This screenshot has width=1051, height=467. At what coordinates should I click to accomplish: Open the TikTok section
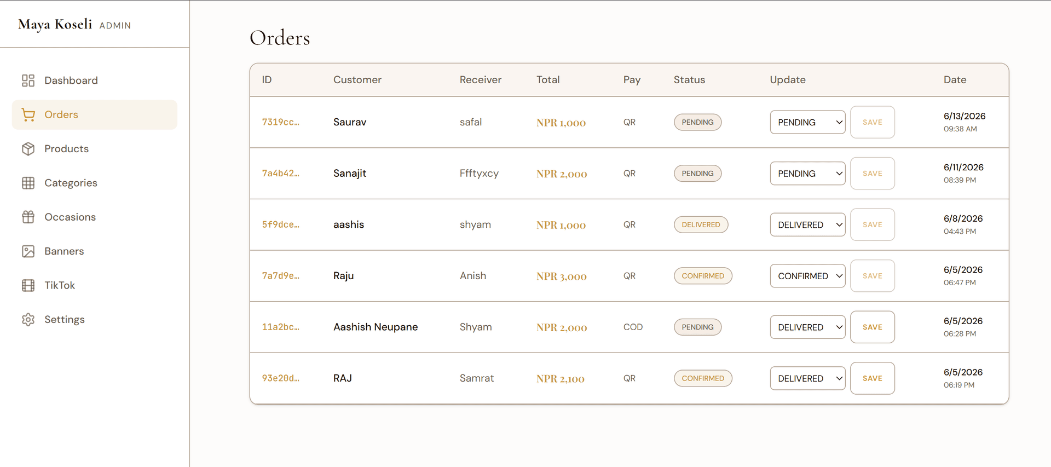(95, 285)
